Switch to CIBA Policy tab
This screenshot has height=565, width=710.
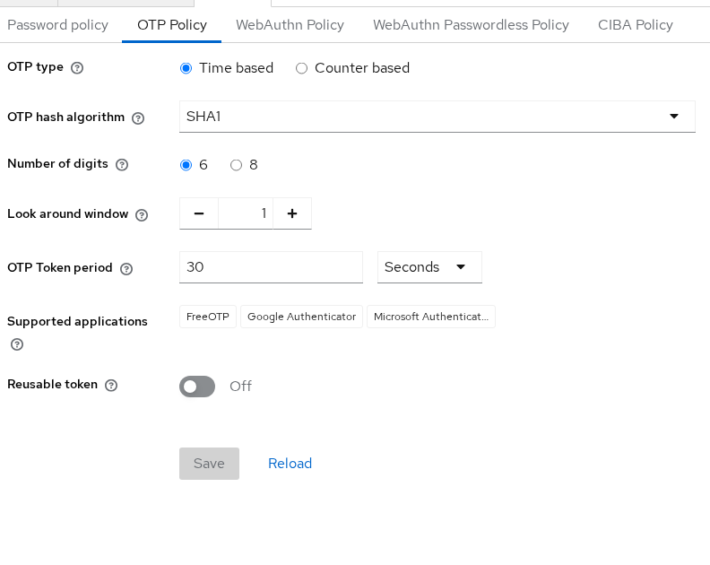tap(636, 25)
